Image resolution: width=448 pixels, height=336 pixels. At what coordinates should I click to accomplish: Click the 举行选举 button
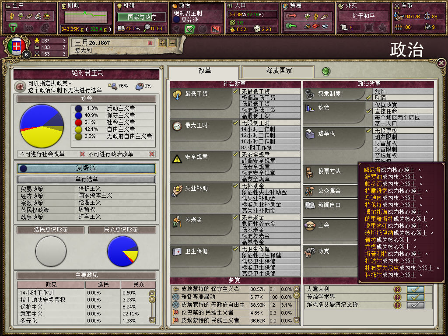tap(87, 179)
